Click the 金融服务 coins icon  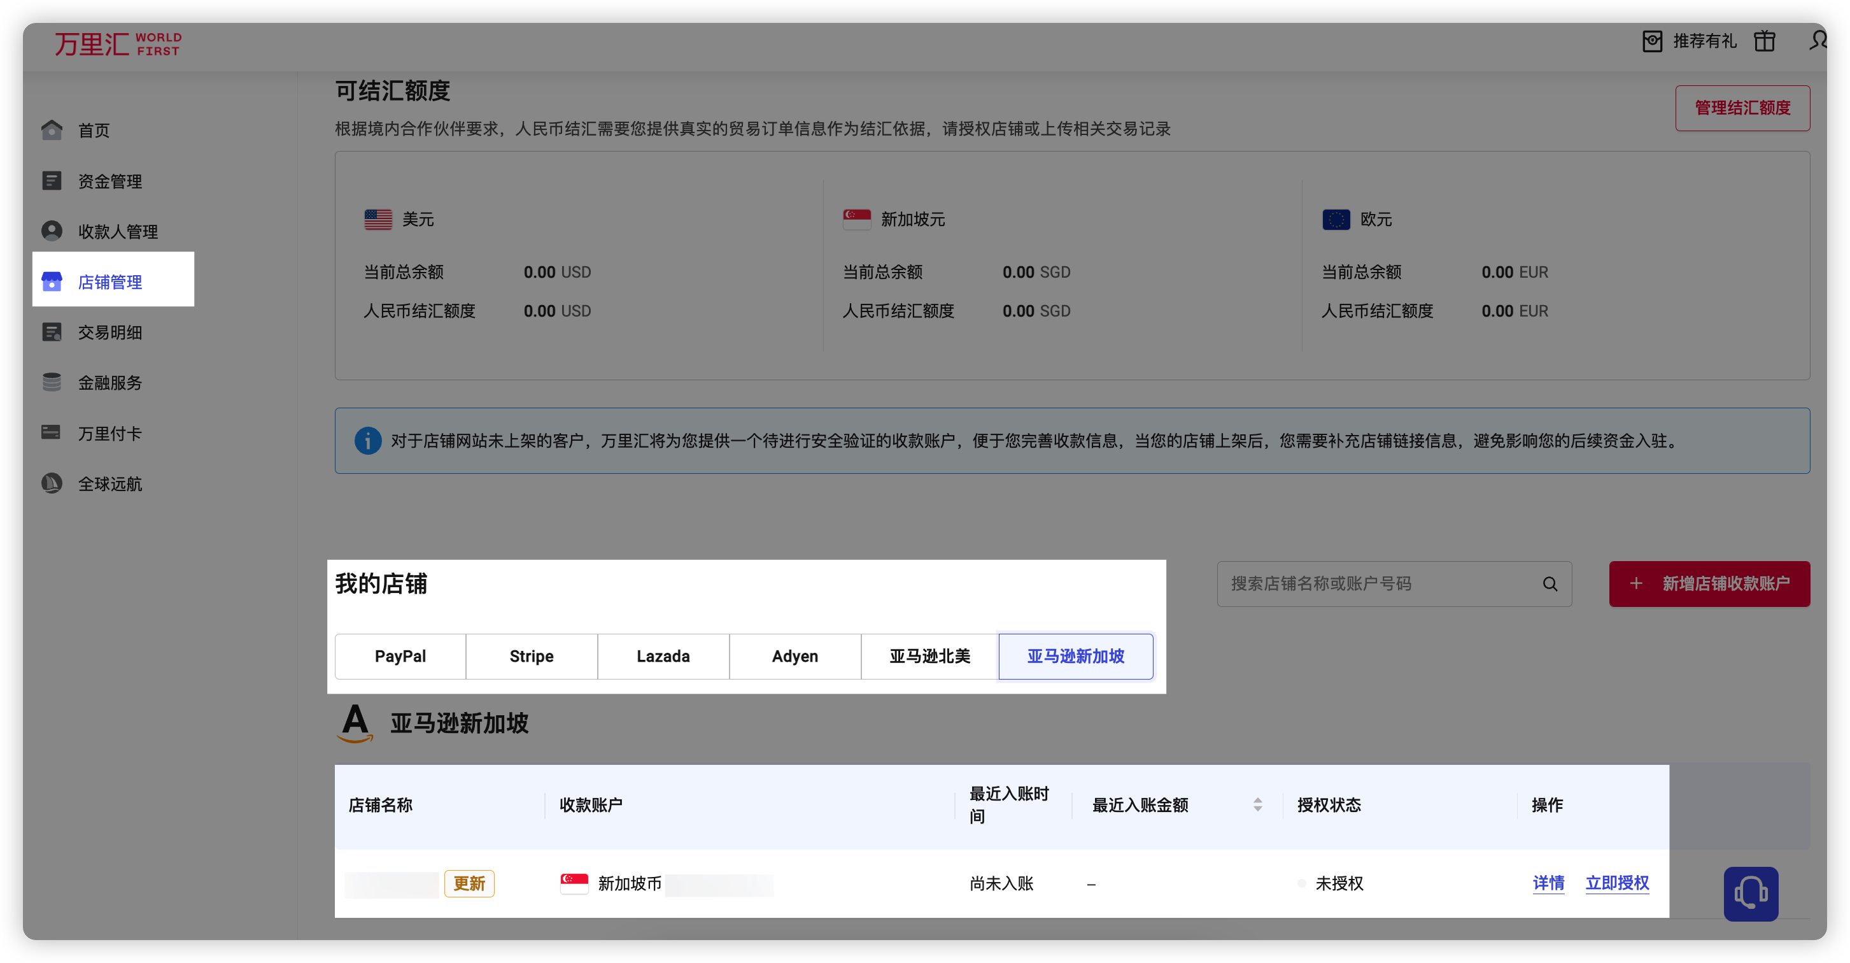click(52, 382)
